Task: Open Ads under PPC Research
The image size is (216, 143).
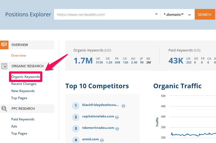Action: [14, 126]
